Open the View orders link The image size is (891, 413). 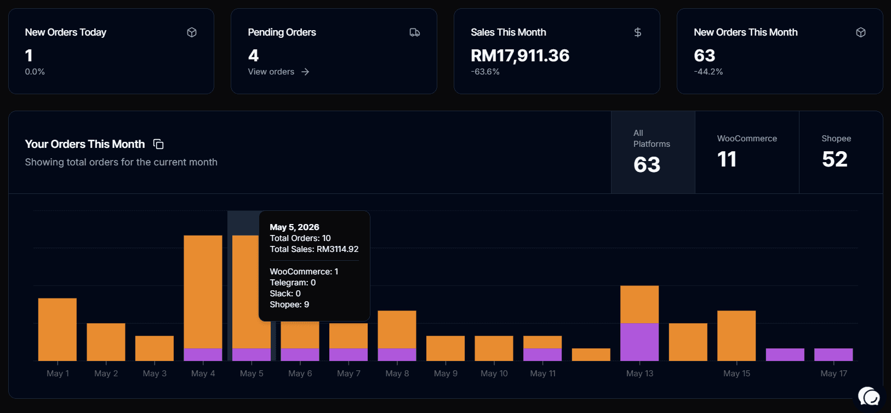(x=278, y=72)
